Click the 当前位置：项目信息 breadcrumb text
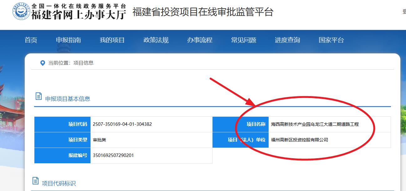 tap(71, 63)
